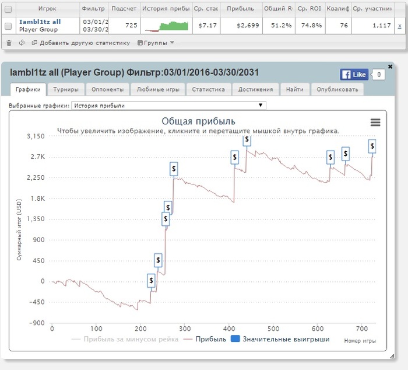This screenshot has width=408, height=370.
Task: Click the trash delete icon below table
Action: [9, 43]
